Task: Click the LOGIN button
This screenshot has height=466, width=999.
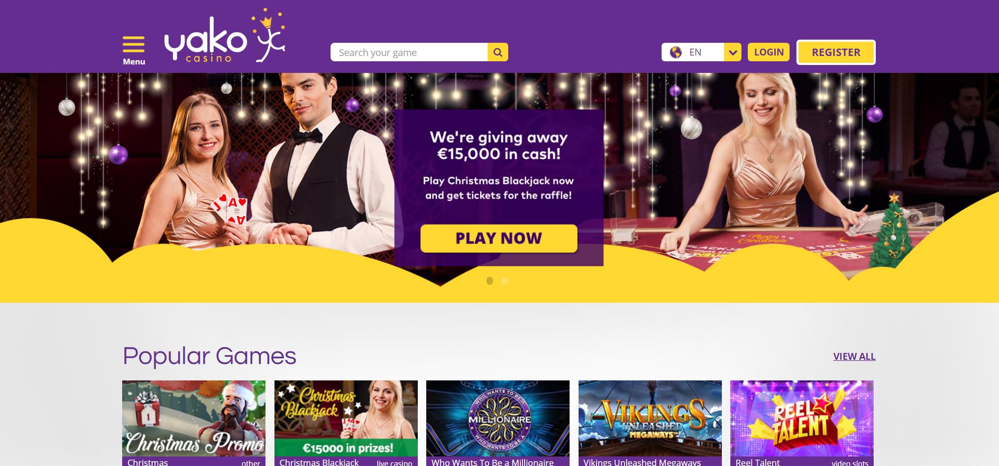Action: (x=768, y=52)
